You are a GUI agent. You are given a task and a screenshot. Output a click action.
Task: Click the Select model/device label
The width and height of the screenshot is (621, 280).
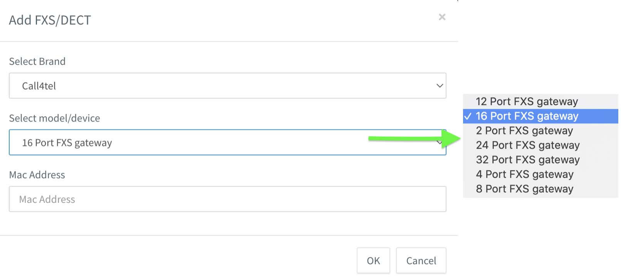(x=54, y=118)
